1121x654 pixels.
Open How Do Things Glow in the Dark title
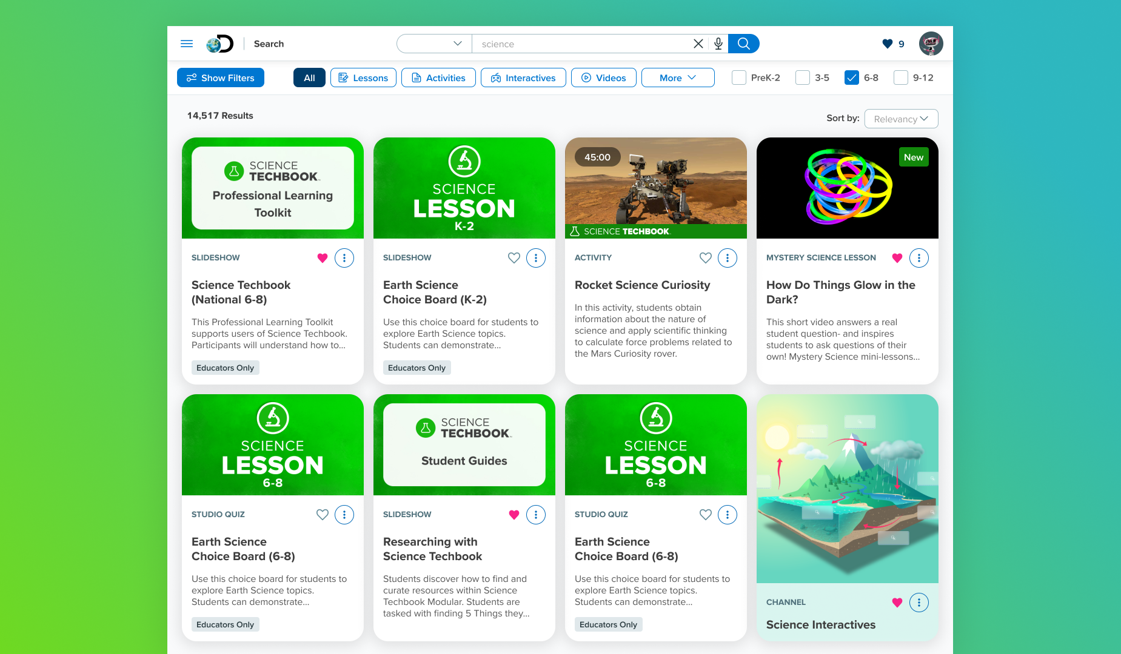[841, 292]
